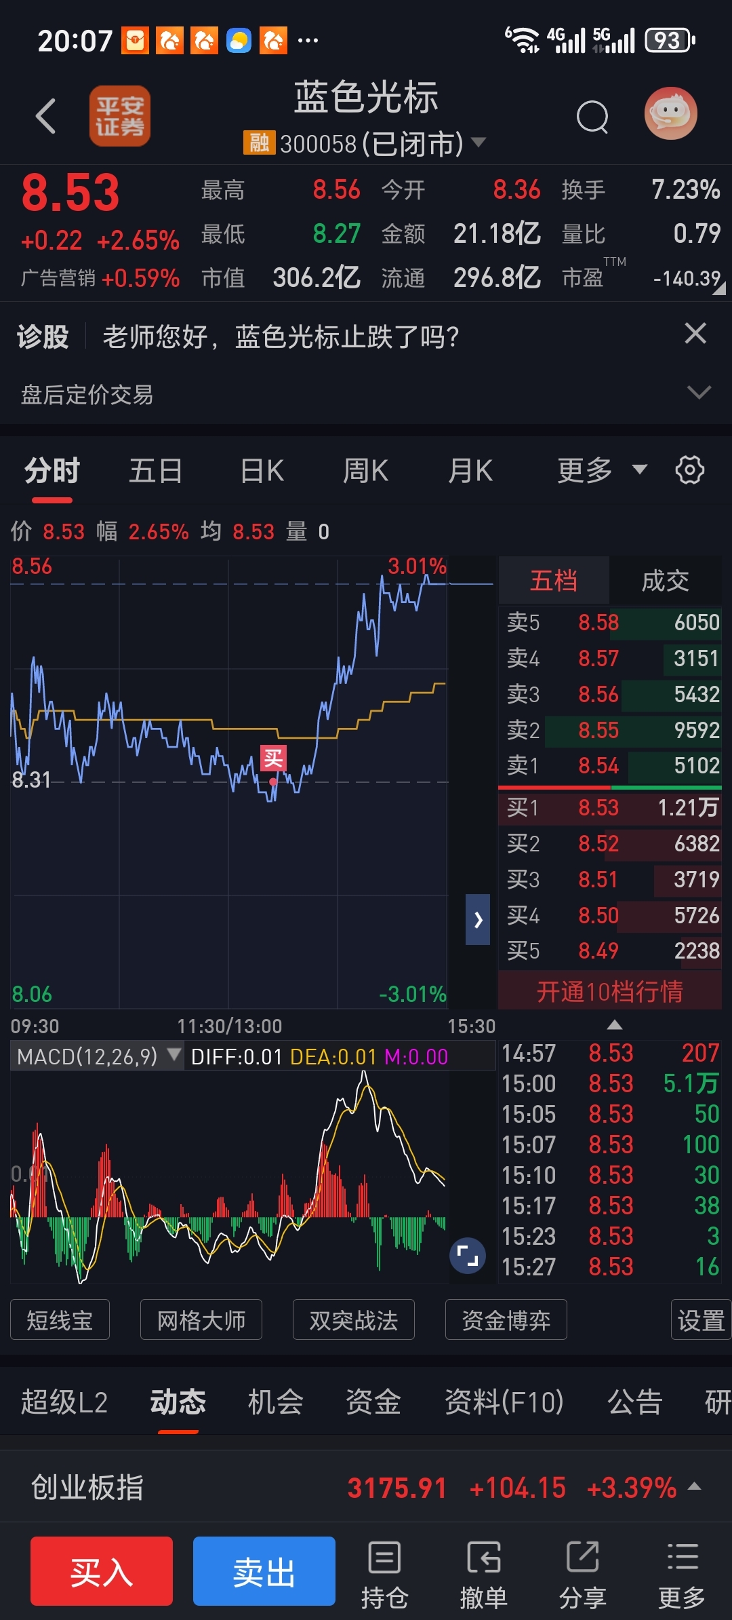Open 网格大师 tool button
Screen dimensions: 732x1620
[201, 1319]
